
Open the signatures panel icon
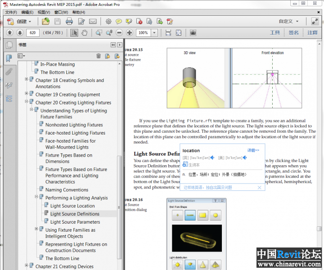pos(9,85)
